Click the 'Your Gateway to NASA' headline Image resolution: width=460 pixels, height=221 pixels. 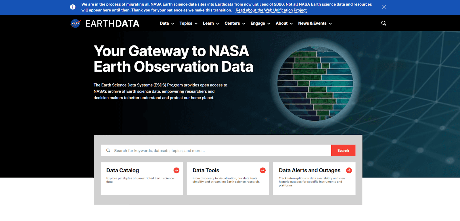click(173, 59)
